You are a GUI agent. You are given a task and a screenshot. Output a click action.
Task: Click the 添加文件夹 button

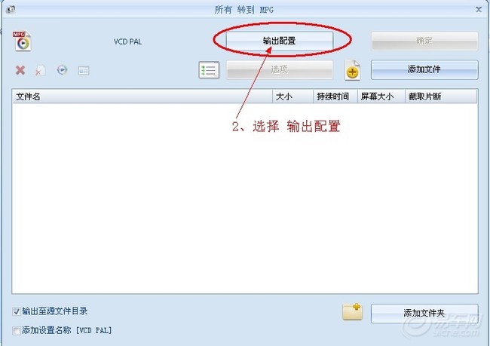(424, 313)
